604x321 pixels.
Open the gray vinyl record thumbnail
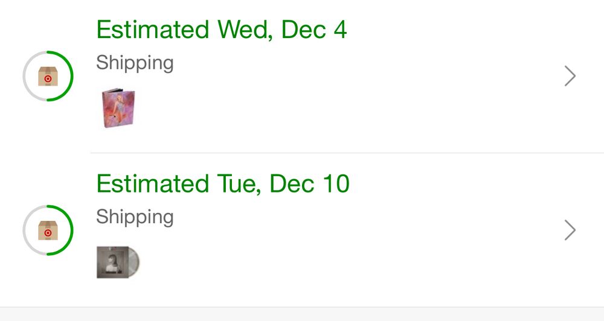118,262
